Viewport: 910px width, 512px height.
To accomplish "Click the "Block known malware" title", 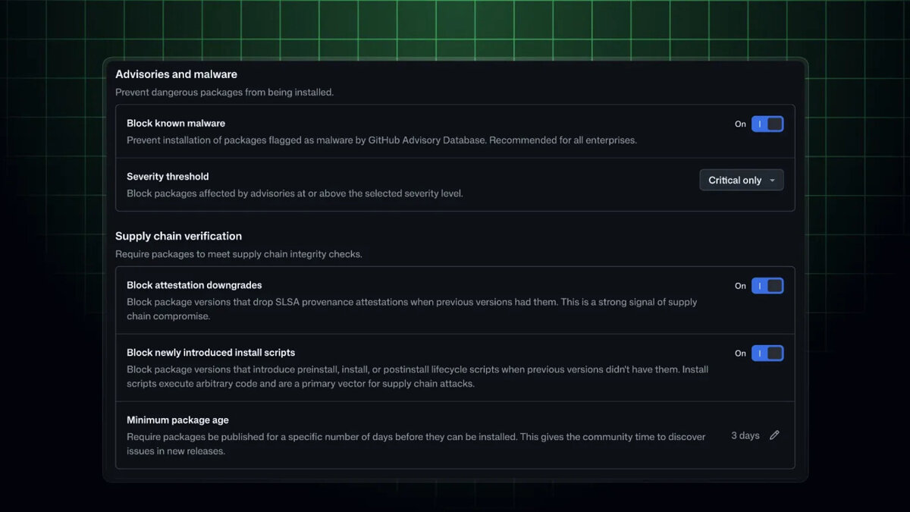I will 176,123.
